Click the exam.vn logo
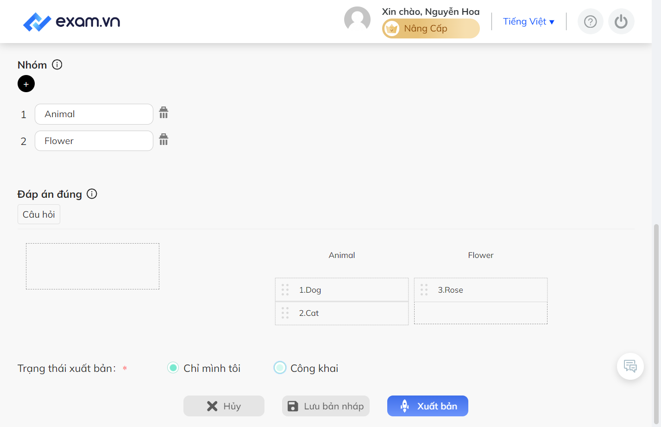This screenshot has width=661, height=427. pyautogui.click(x=71, y=22)
